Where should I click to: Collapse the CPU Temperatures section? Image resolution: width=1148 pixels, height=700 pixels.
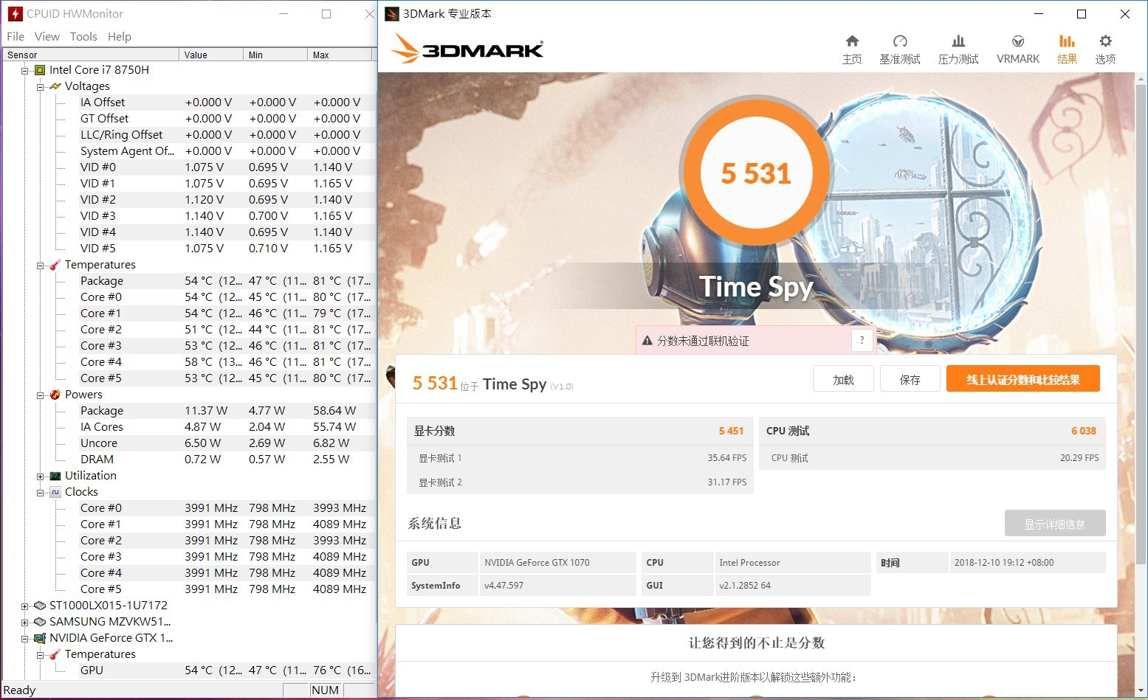coord(41,266)
